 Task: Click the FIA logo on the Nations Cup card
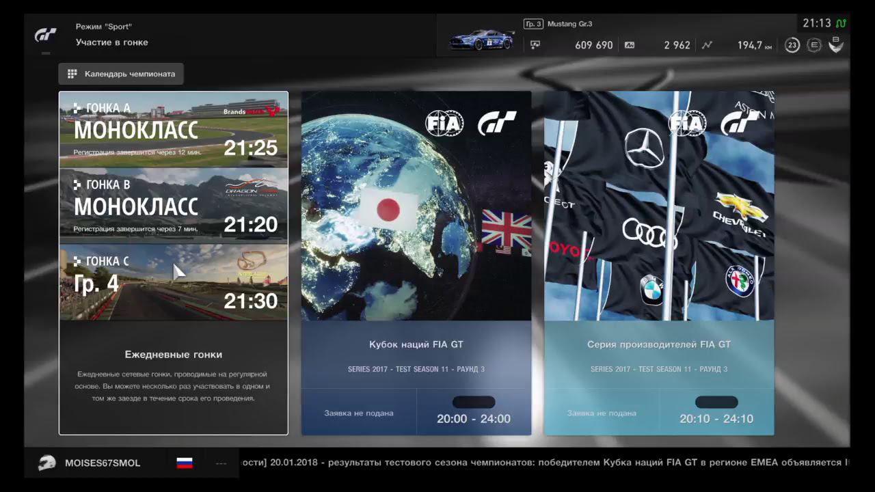(x=444, y=123)
